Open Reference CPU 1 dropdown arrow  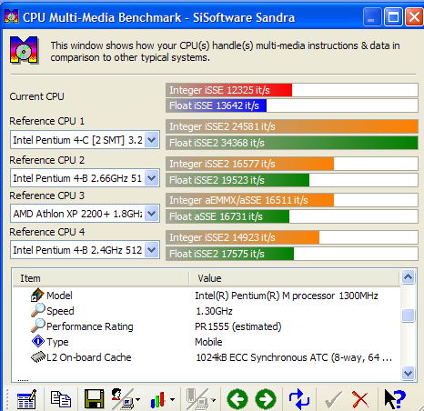tap(151, 140)
